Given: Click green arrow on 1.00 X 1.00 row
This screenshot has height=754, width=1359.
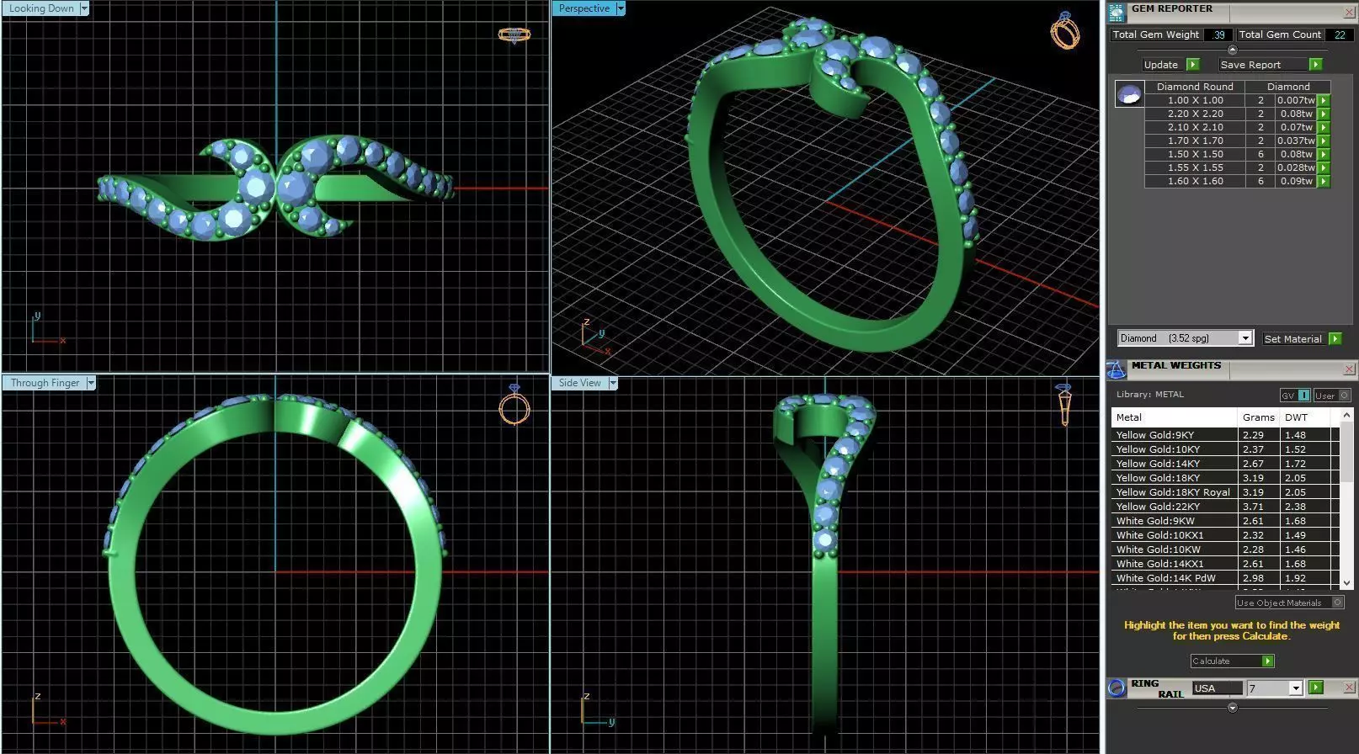Looking at the screenshot, I should [1324, 100].
